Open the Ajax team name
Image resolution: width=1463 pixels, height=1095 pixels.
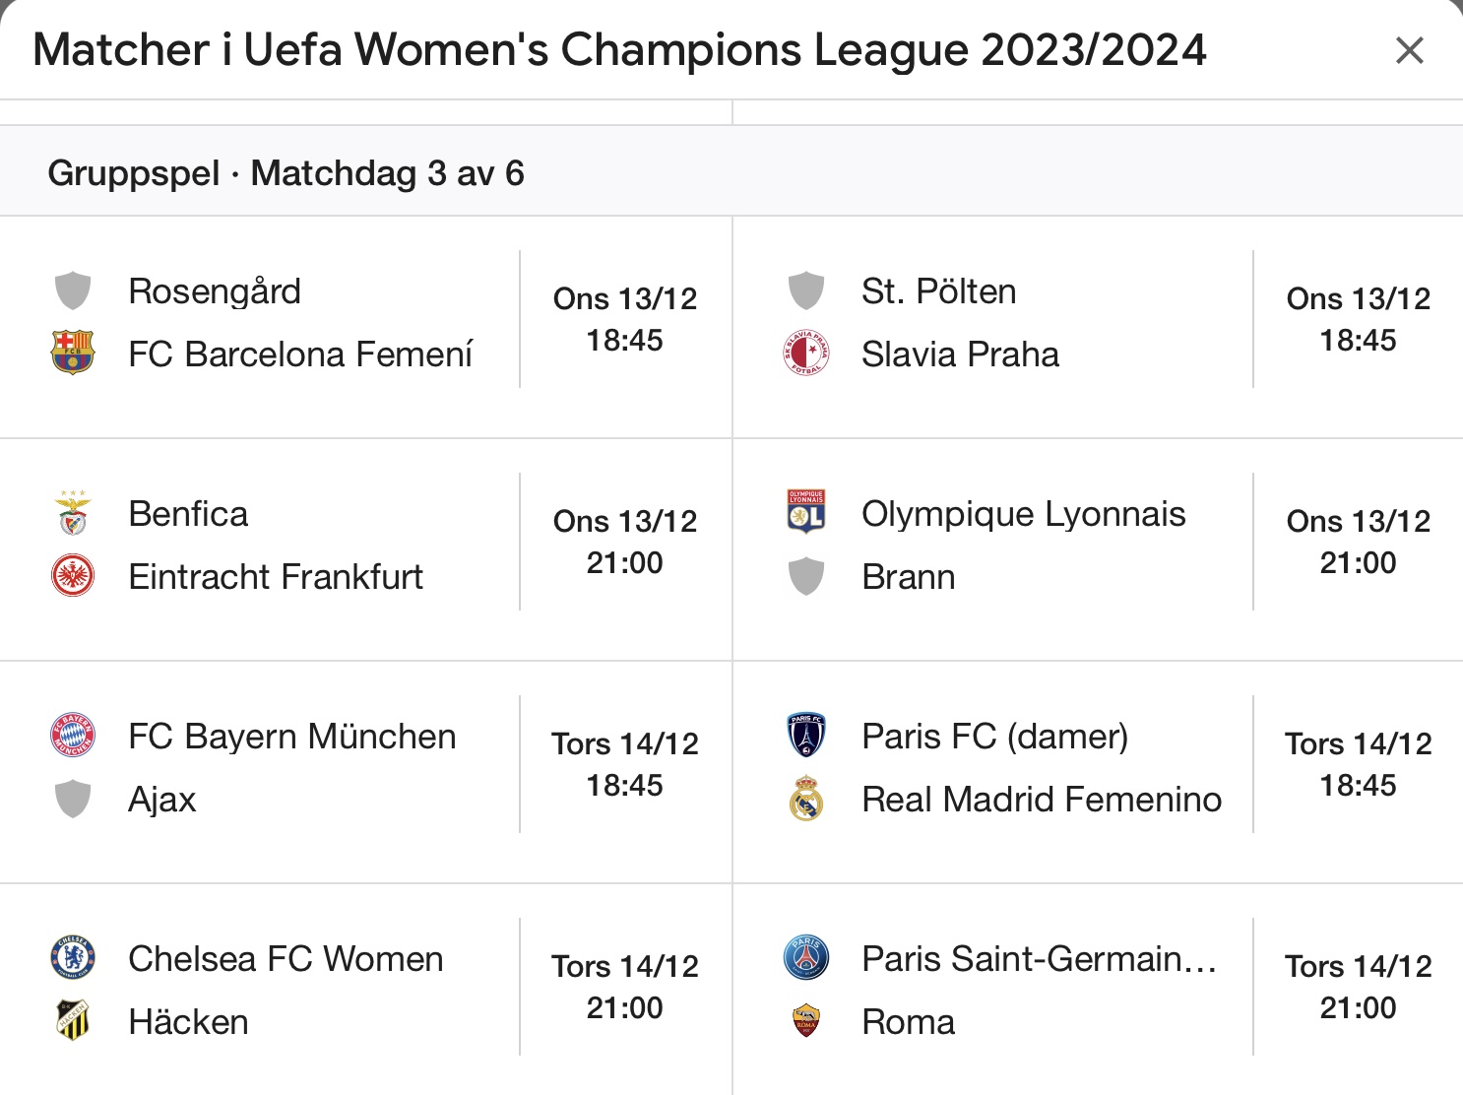[162, 799]
